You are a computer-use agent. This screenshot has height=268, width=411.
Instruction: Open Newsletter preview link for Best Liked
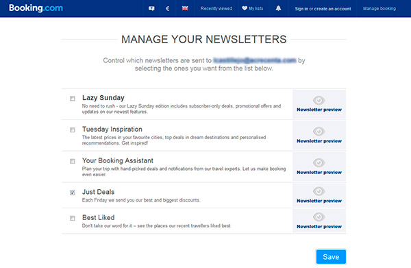[x=319, y=227]
